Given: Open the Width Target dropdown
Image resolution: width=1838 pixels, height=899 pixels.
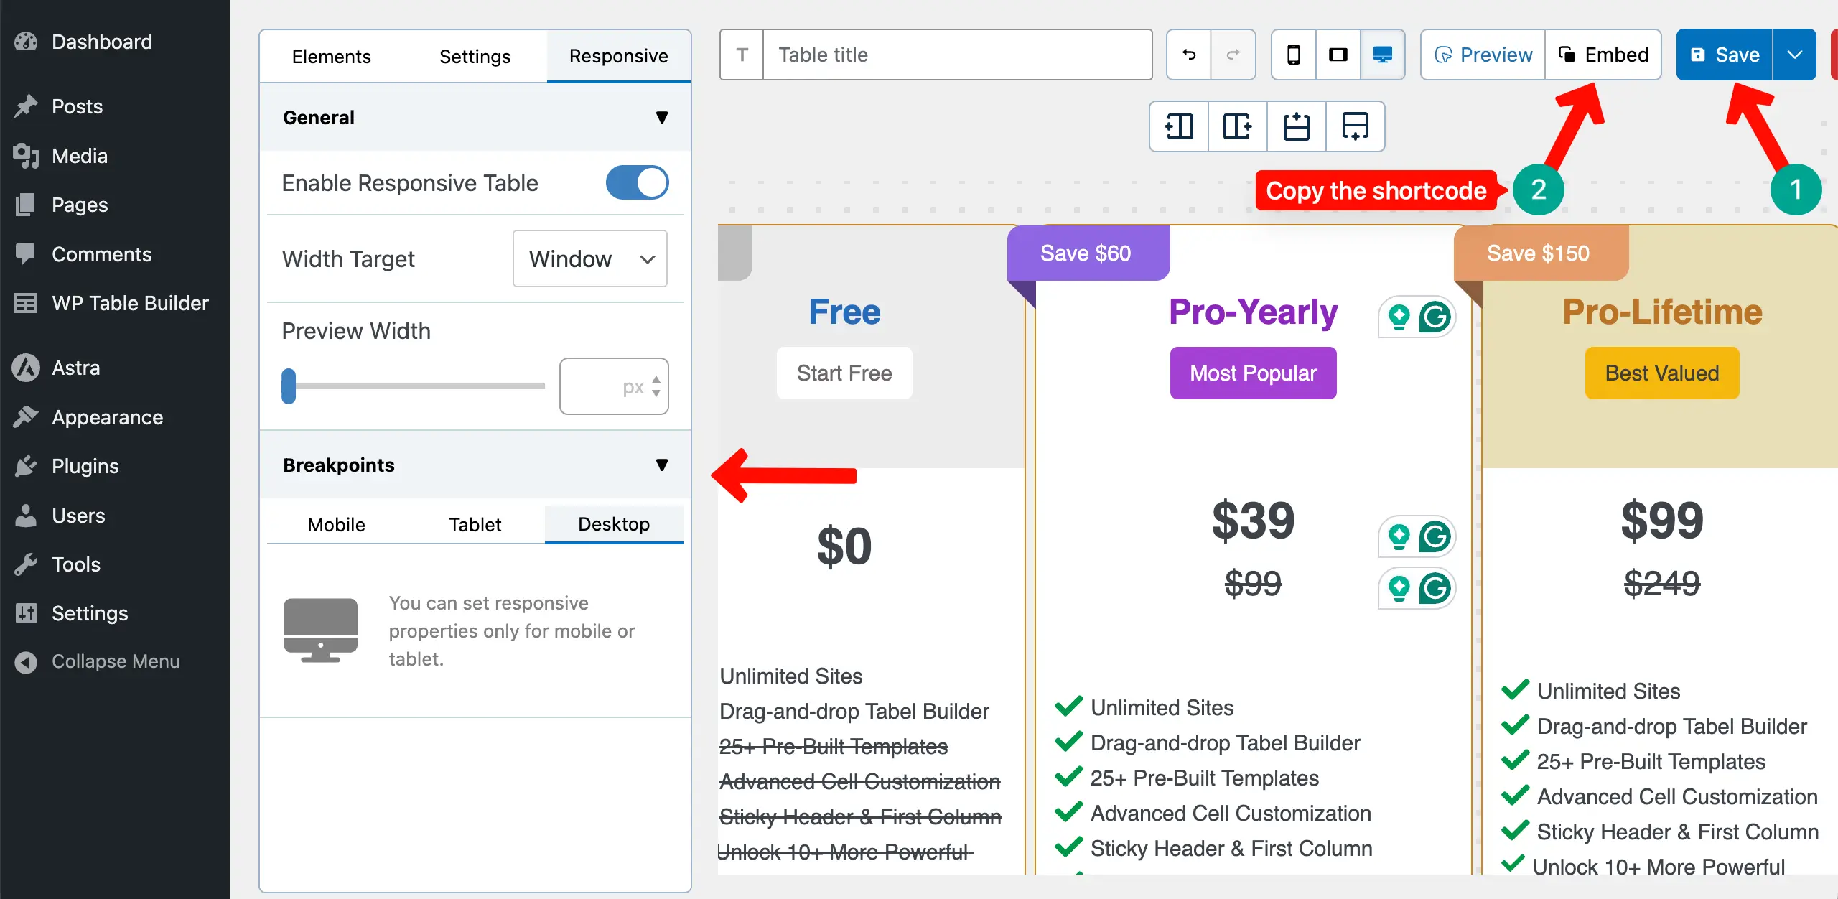Looking at the screenshot, I should (589, 258).
